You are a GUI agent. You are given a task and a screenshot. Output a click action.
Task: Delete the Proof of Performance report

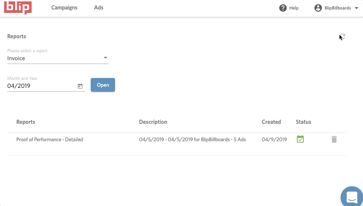point(334,139)
